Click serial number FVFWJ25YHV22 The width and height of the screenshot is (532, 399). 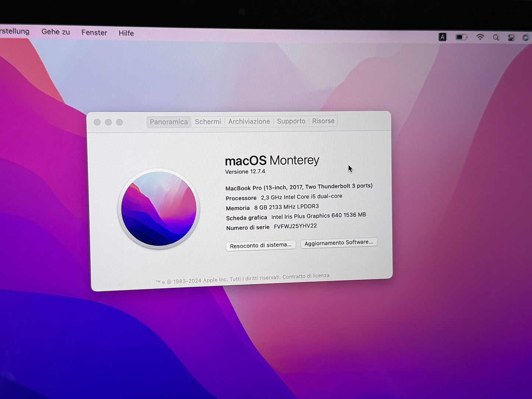295,226
